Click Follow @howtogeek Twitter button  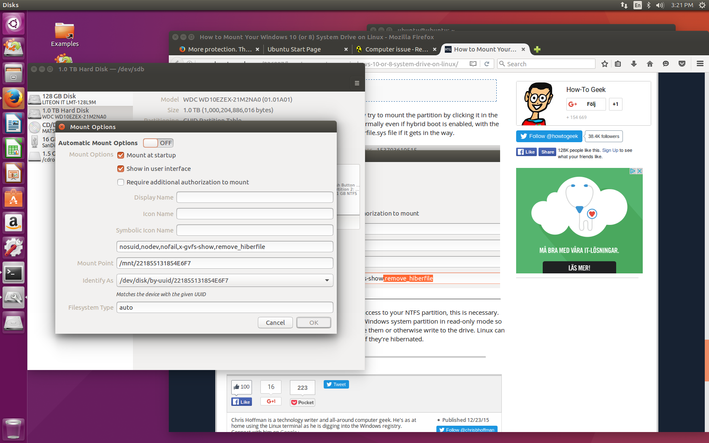(x=549, y=136)
